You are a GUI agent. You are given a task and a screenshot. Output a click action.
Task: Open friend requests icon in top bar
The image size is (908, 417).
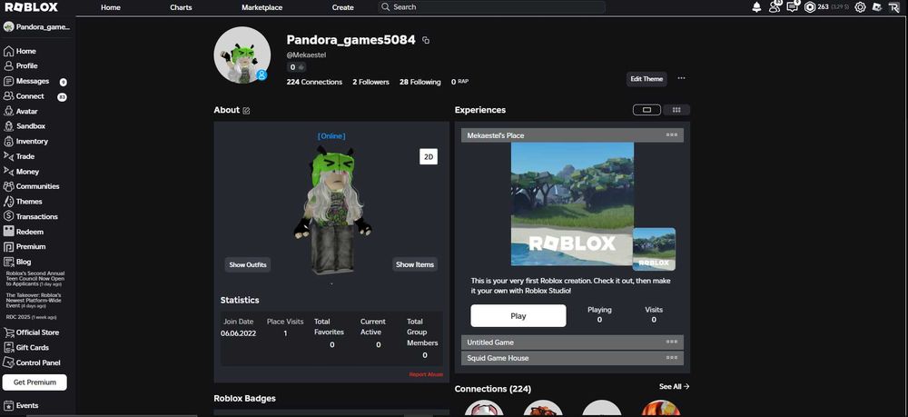775,7
